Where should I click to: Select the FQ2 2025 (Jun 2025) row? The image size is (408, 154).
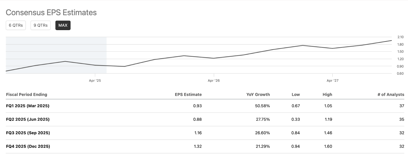(x=28, y=119)
